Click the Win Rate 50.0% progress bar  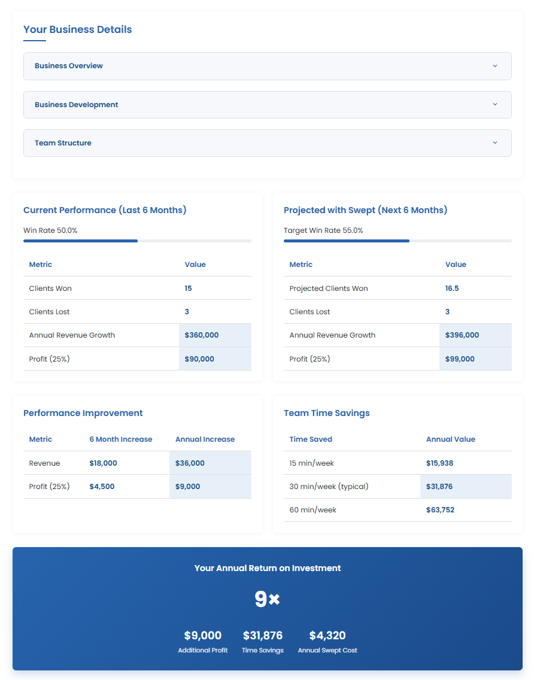[137, 241]
